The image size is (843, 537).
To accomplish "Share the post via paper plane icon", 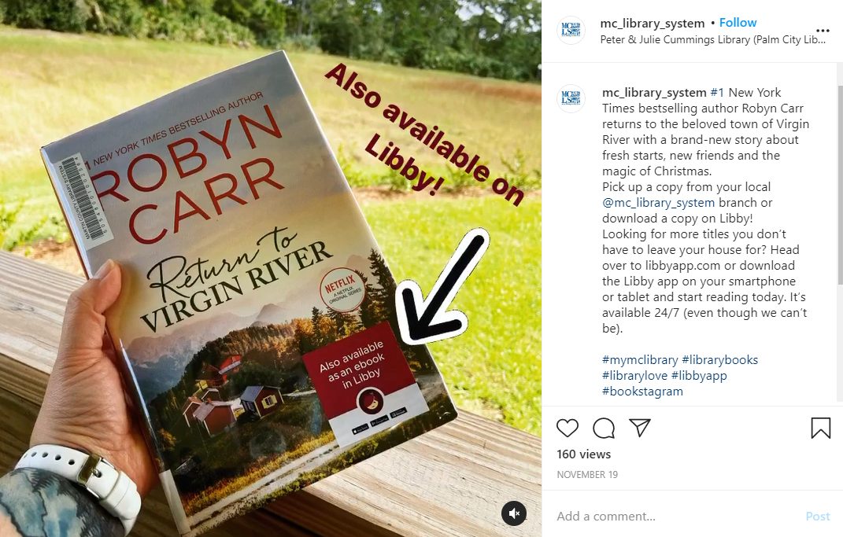I will (x=640, y=428).
